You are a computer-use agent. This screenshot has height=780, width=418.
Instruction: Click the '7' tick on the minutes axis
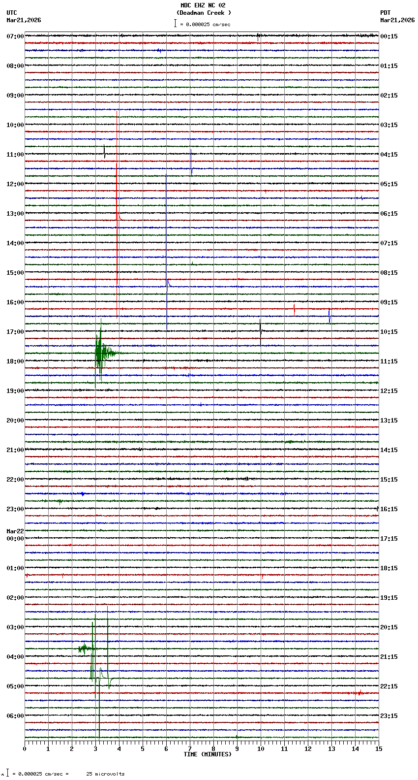click(x=190, y=749)
